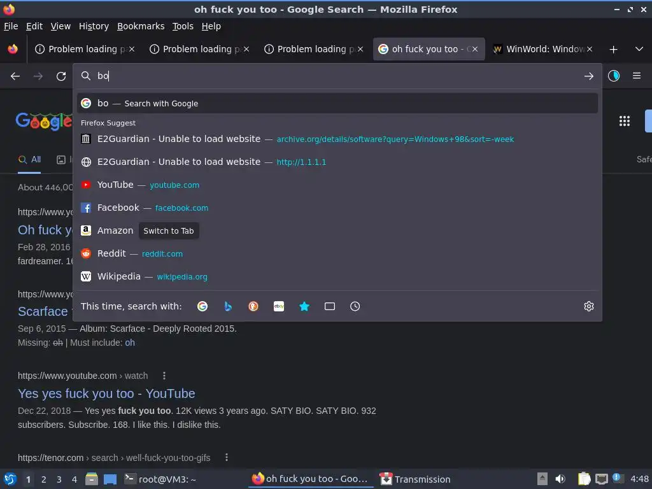The width and height of the screenshot is (652, 489).
Task: Search bookmarks with the star icon
Action: pos(304,306)
